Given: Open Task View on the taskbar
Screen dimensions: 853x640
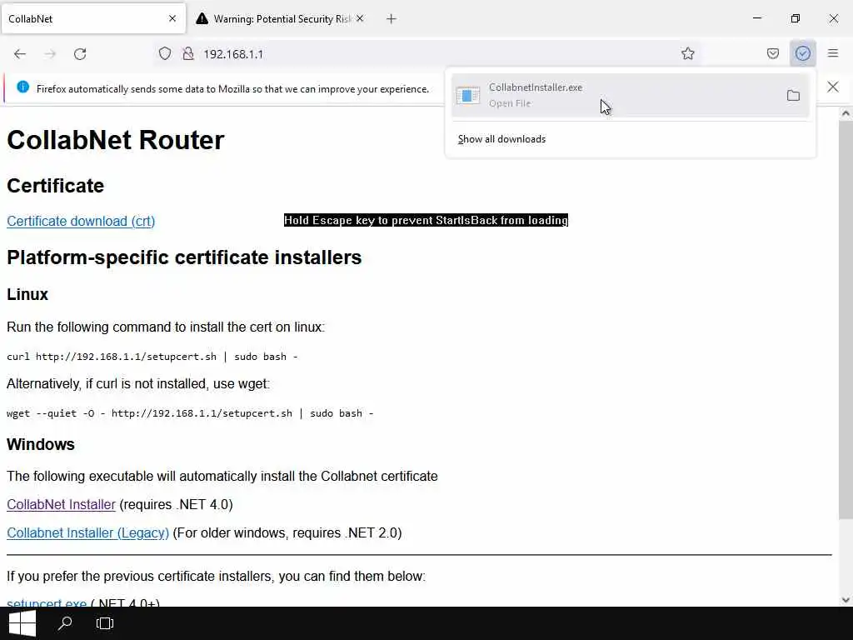Looking at the screenshot, I should pos(104,623).
